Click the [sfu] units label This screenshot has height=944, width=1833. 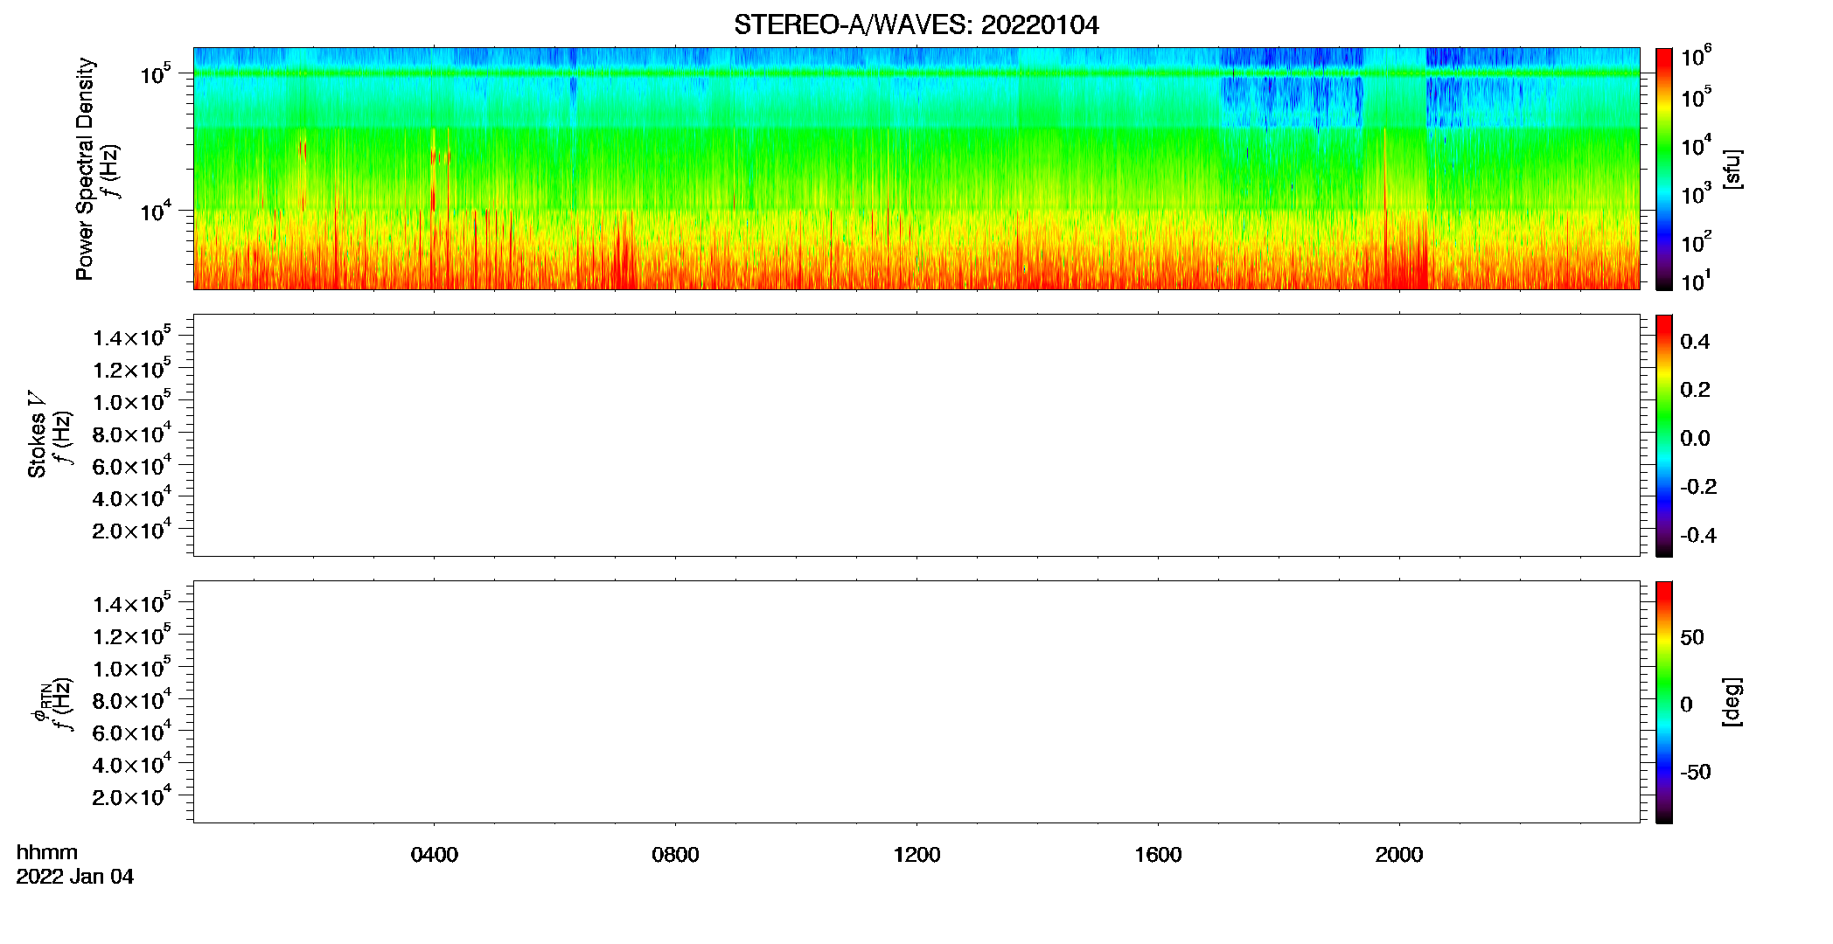(x=1732, y=169)
